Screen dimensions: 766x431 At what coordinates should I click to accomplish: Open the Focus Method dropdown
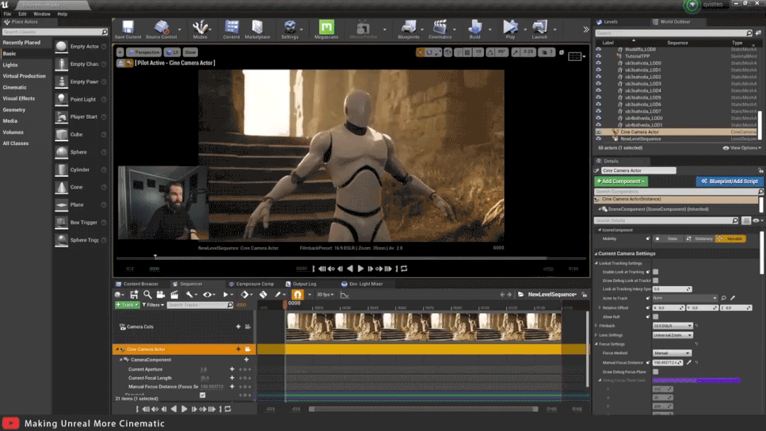pos(672,353)
